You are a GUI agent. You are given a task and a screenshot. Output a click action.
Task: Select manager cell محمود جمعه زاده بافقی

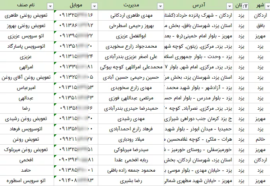click(x=131, y=170)
